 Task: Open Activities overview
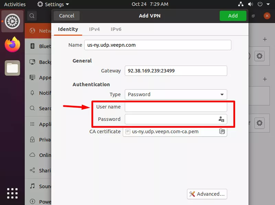pos(15,4)
